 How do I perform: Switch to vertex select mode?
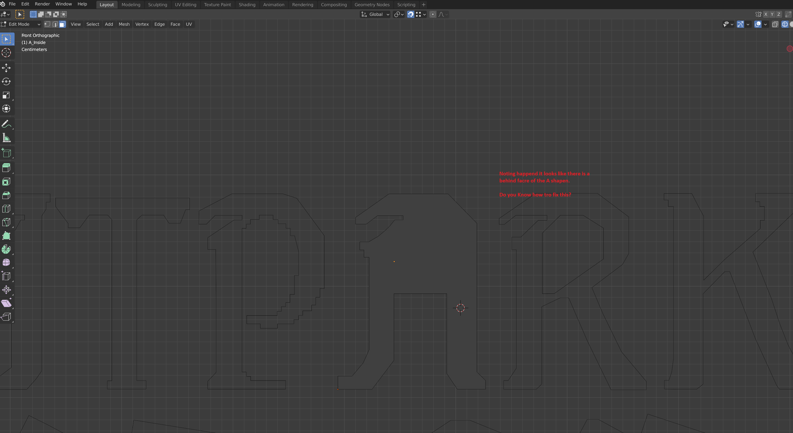point(47,24)
